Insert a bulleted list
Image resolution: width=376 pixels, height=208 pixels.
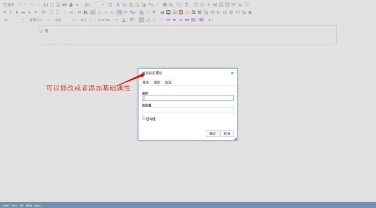click(x=57, y=12)
